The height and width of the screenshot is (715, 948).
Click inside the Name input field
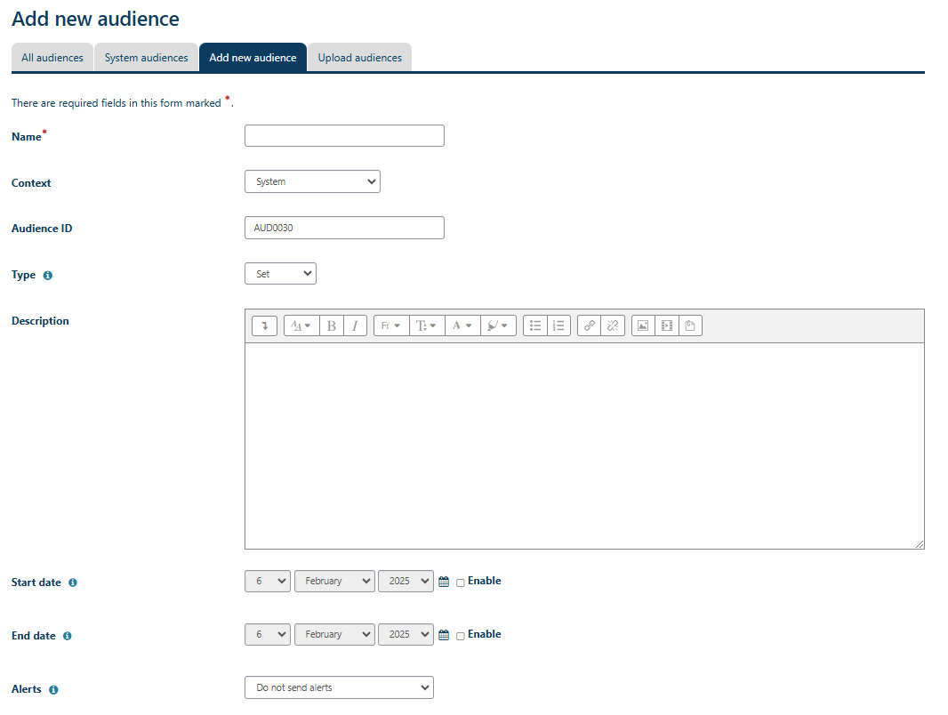pyautogui.click(x=344, y=135)
